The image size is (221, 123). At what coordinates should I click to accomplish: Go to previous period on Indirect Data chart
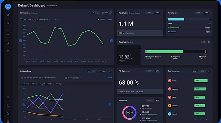click(23, 105)
